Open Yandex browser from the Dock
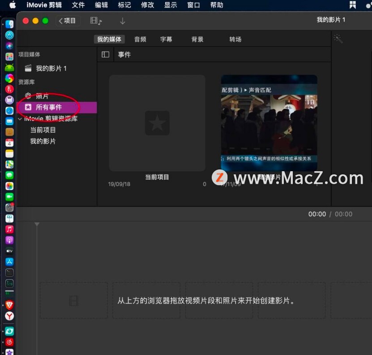The image size is (372, 355). click(x=9, y=316)
